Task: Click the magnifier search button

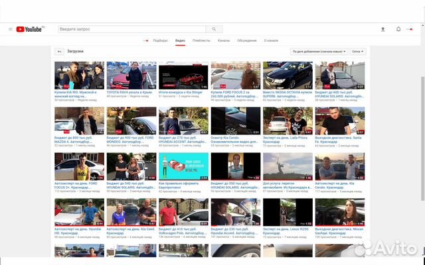Action: [214, 29]
